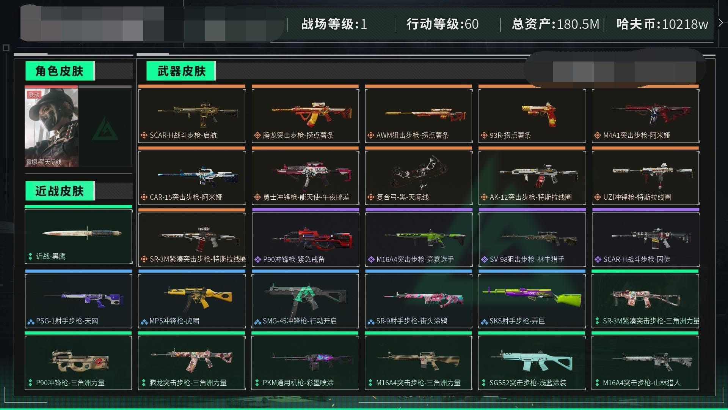Select the 角色皮肤 section header

[x=60, y=71]
